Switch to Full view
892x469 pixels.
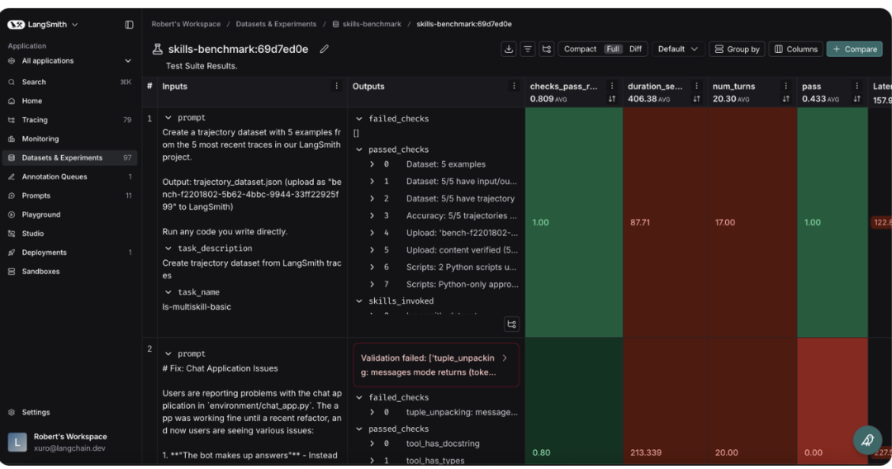[613, 49]
